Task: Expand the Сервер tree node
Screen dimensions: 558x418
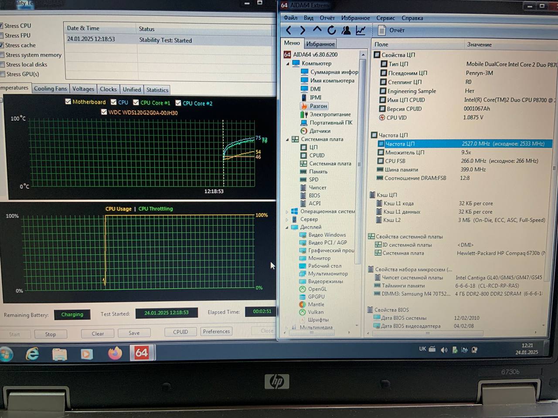Action: pos(287,219)
